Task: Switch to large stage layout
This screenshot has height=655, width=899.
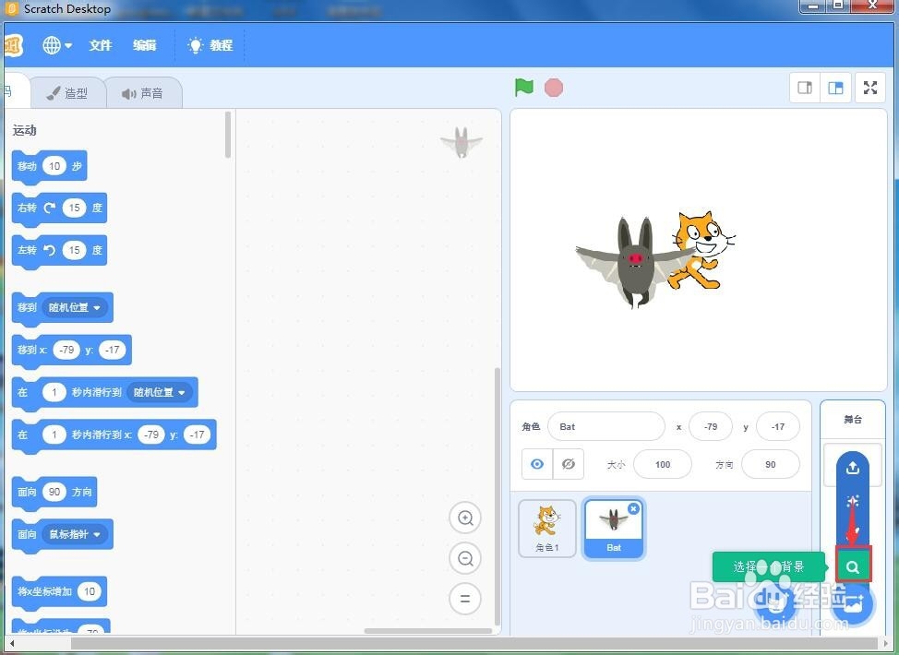Action: click(x=835, y=88)
